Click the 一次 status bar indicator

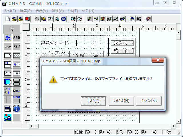(169, 132)
